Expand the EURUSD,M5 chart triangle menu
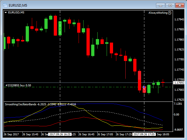This screenshot has width=187, height=140. [6, 13]
